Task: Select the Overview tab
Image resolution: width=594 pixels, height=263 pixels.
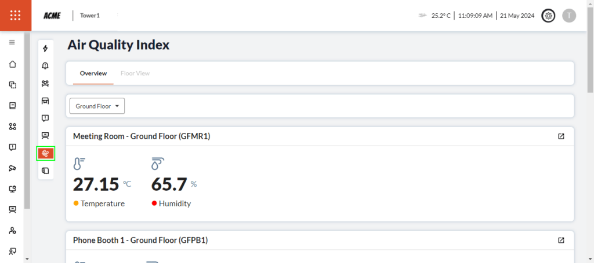Action: (x=93, y=73)
